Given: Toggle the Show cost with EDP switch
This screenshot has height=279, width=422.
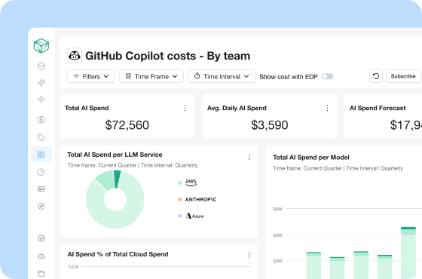Looking at the screenshot, I should pyautogui.click(x=327, y=76).
